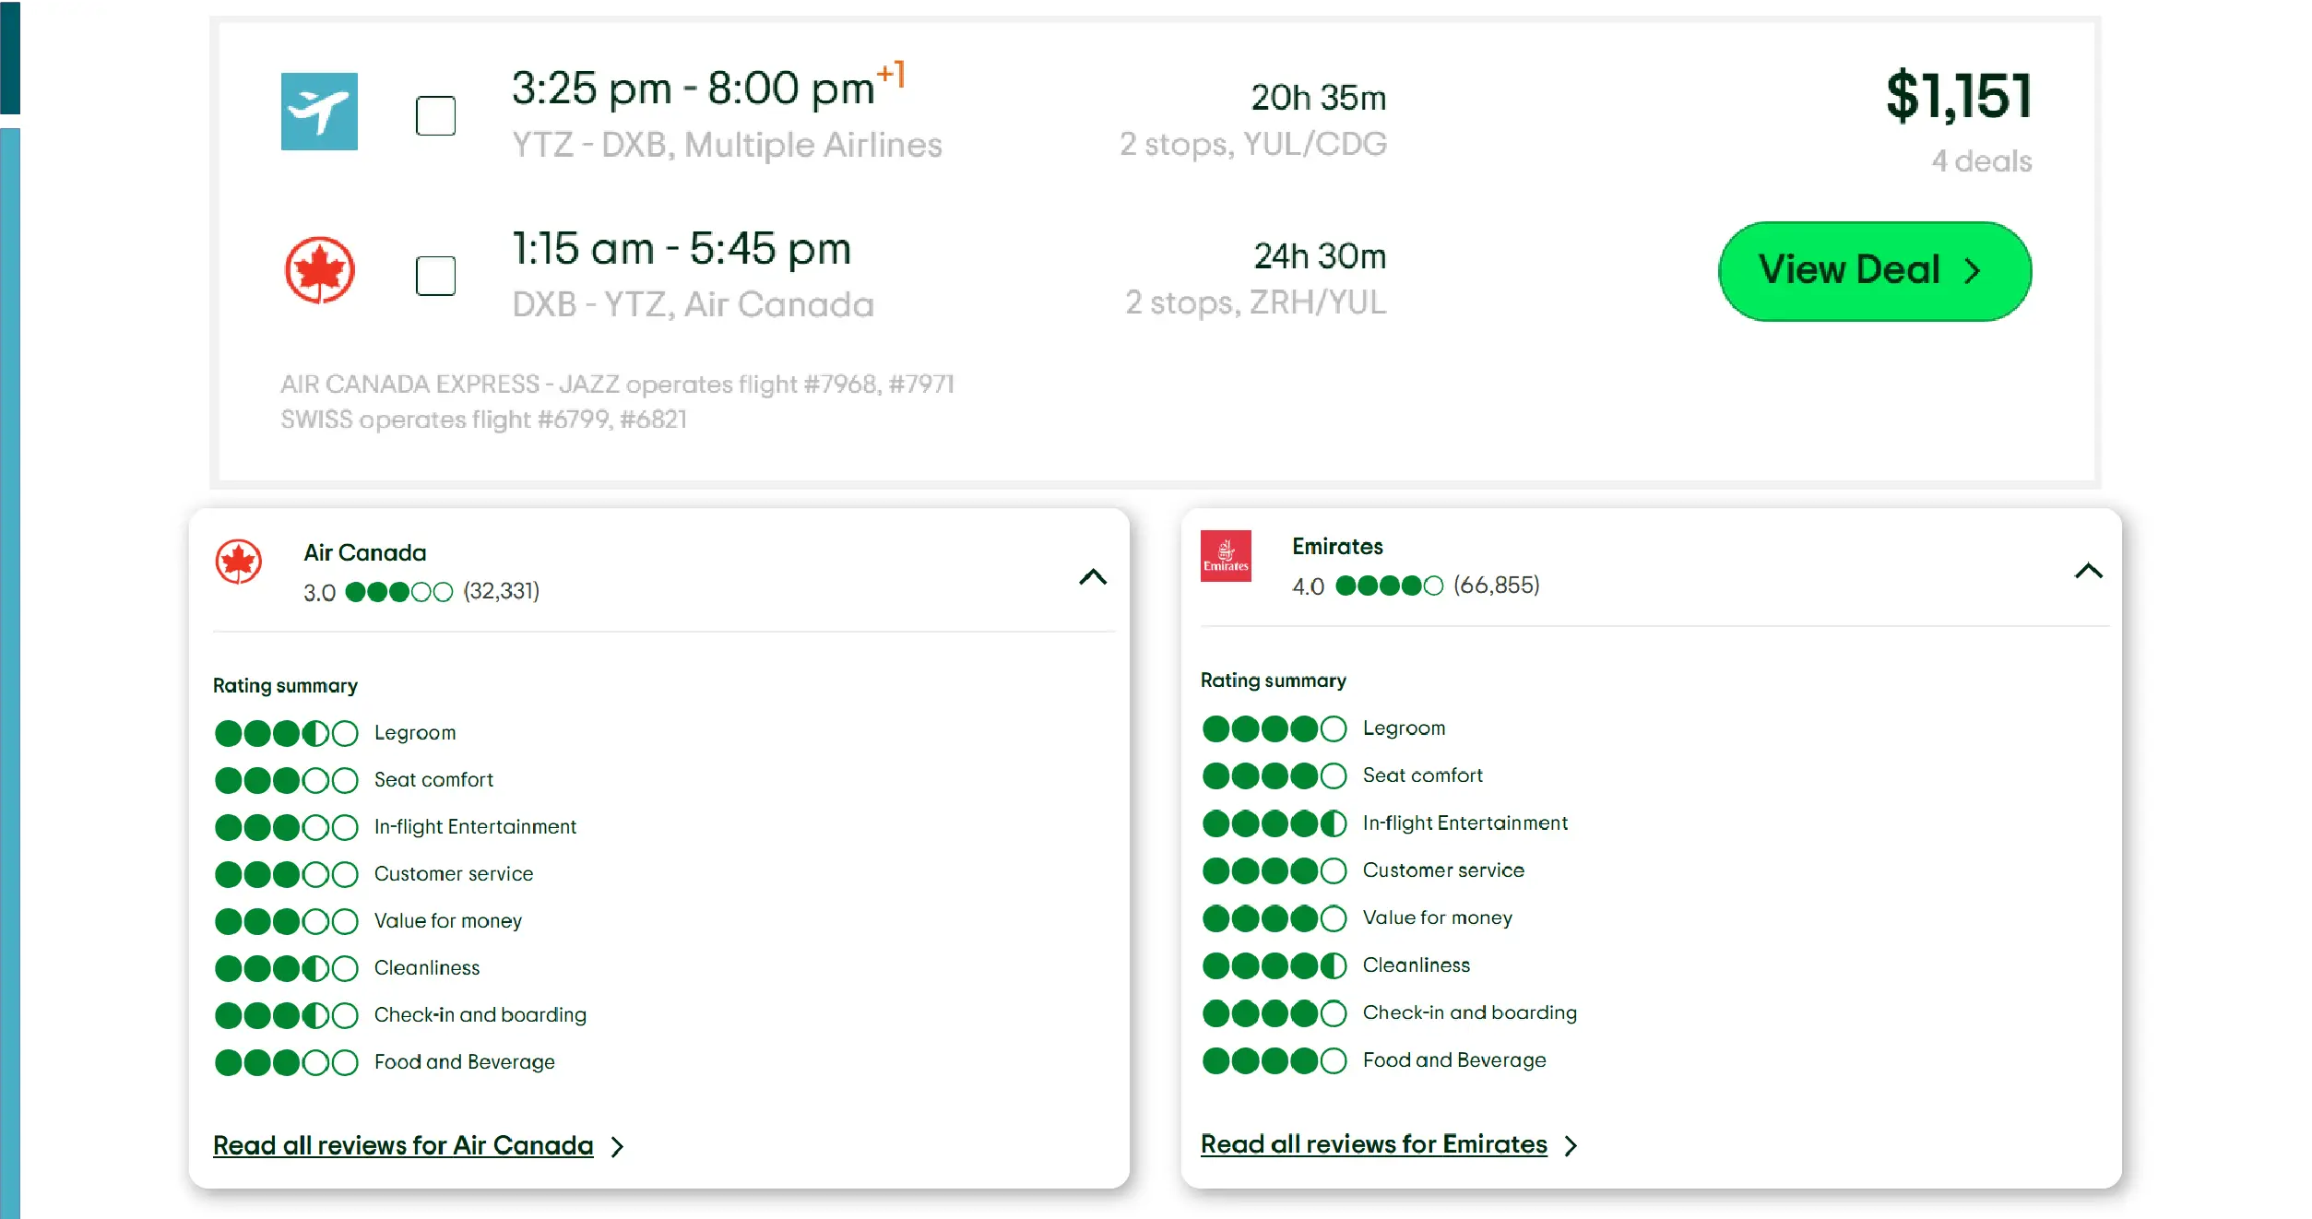Click Air Canada logo in reviews card
This screenshot has height=1219, width=2312.
(239, 562)
